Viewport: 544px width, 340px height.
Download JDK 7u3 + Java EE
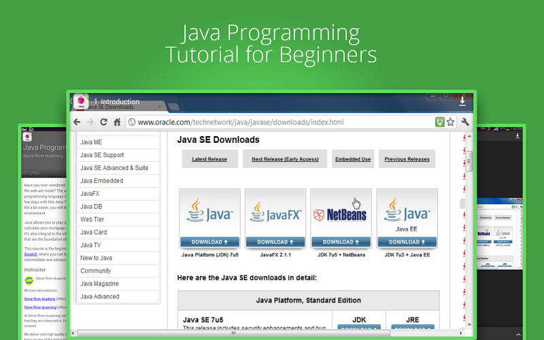pos(407,242)
